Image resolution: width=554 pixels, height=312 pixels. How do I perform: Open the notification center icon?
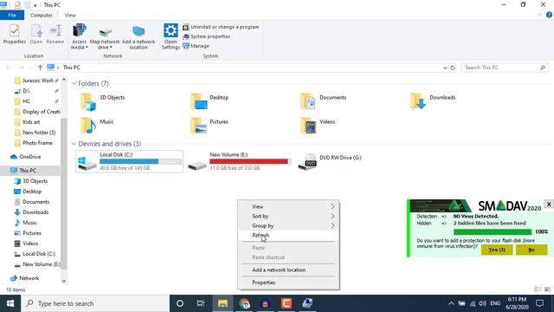coord(539,303)
